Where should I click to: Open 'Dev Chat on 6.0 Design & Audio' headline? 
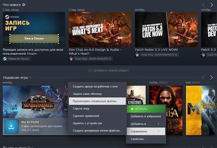click(95, 52)
